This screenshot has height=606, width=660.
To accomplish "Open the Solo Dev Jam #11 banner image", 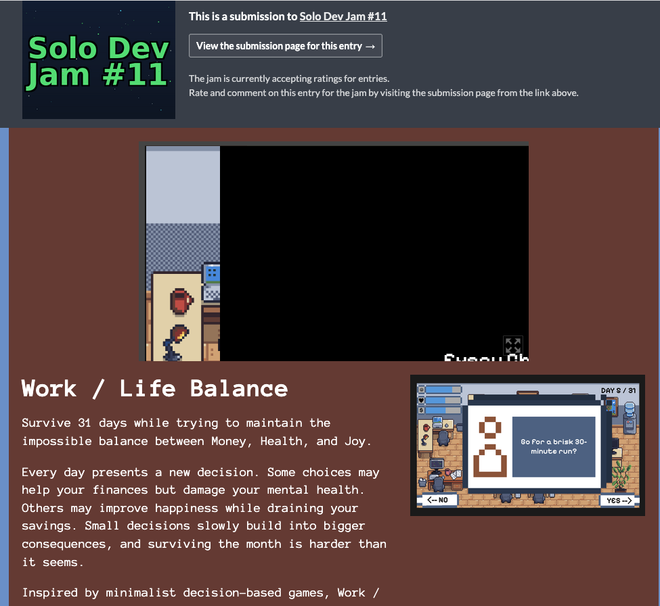I will coord(99,60).
